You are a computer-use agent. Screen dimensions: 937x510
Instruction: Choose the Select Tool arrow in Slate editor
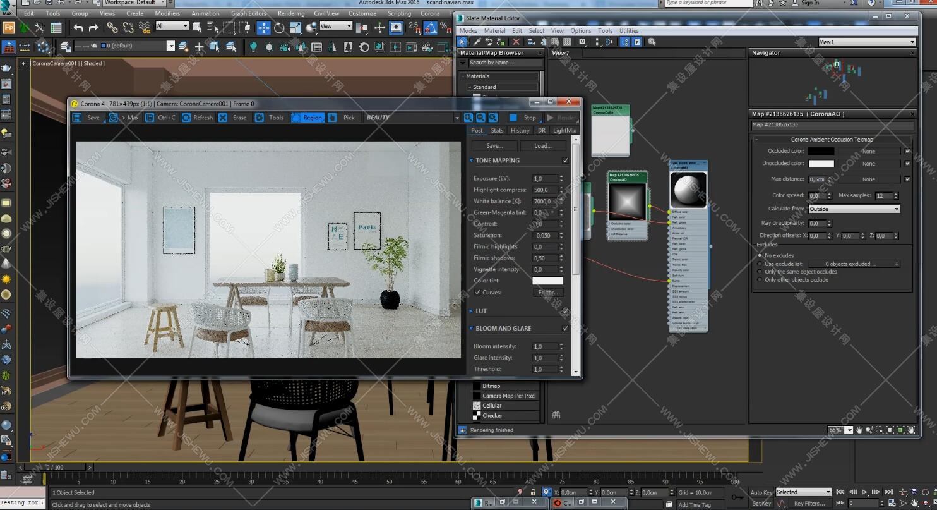click(x=463, y=42)
